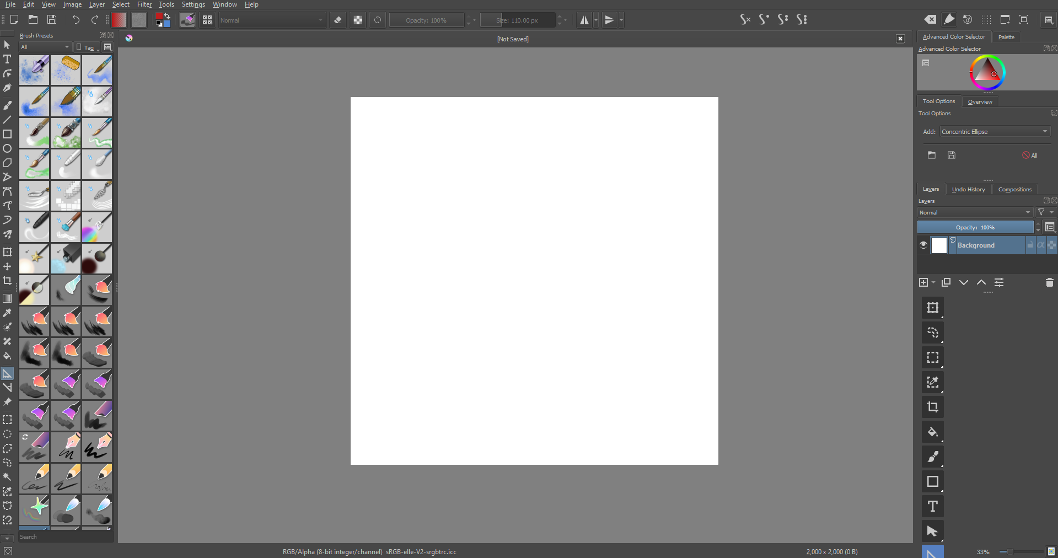
Task: Open the Tag button in Brush Presets
Action: [x=87, y=47]
